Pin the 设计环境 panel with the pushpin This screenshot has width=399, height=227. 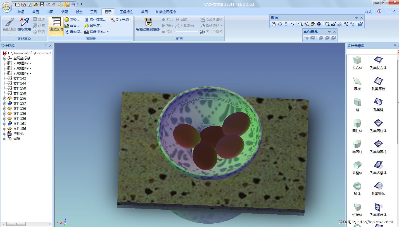[x=46, y=46]
